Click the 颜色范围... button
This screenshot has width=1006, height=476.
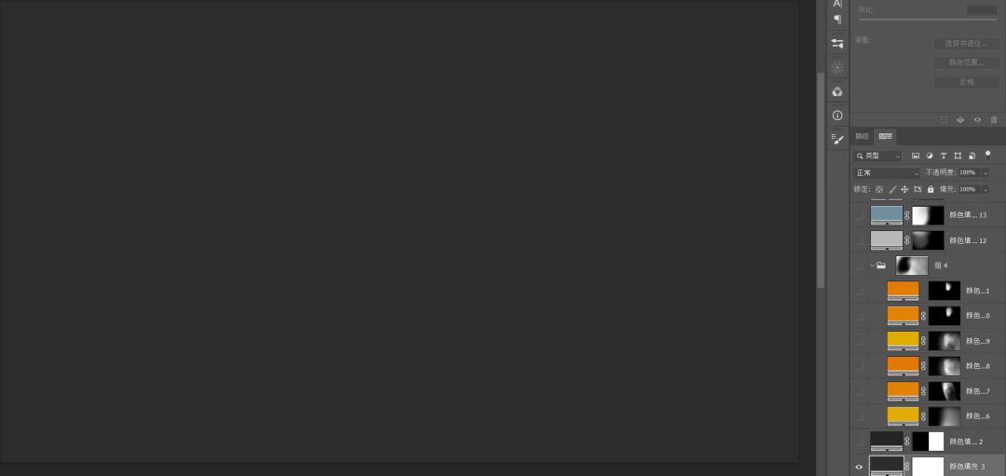coord(966,62)
